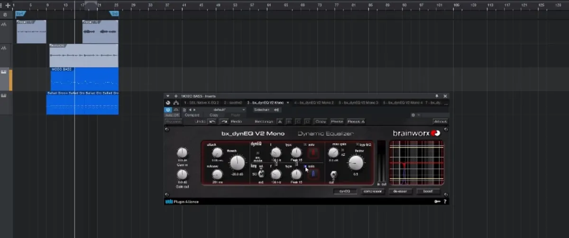Toggle the Bypass button
This screenshot has width=569, height=238.
tap(174, 122)
